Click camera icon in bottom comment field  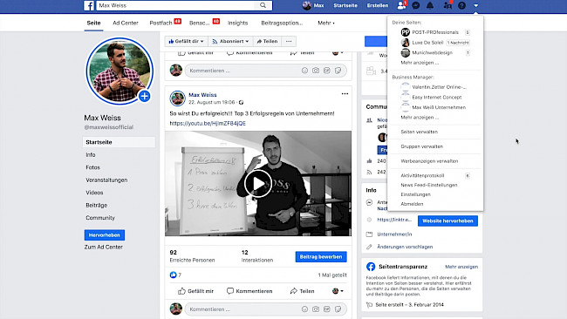pyautogui.click(x=316, y=309)
